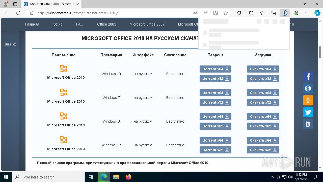The height and width of the screenshot is (182, 323).
Task: Click Скачать x64 for Windows 10
Action: [x=263, y=69]
